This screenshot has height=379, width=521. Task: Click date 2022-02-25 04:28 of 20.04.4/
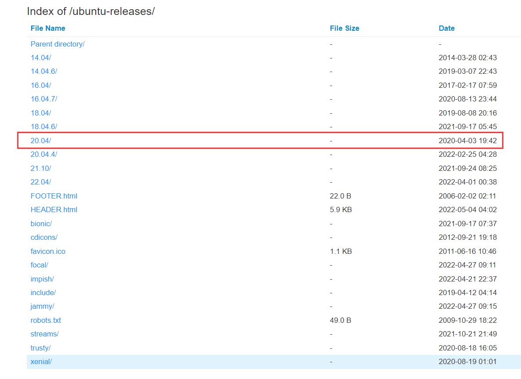point(467,155)
